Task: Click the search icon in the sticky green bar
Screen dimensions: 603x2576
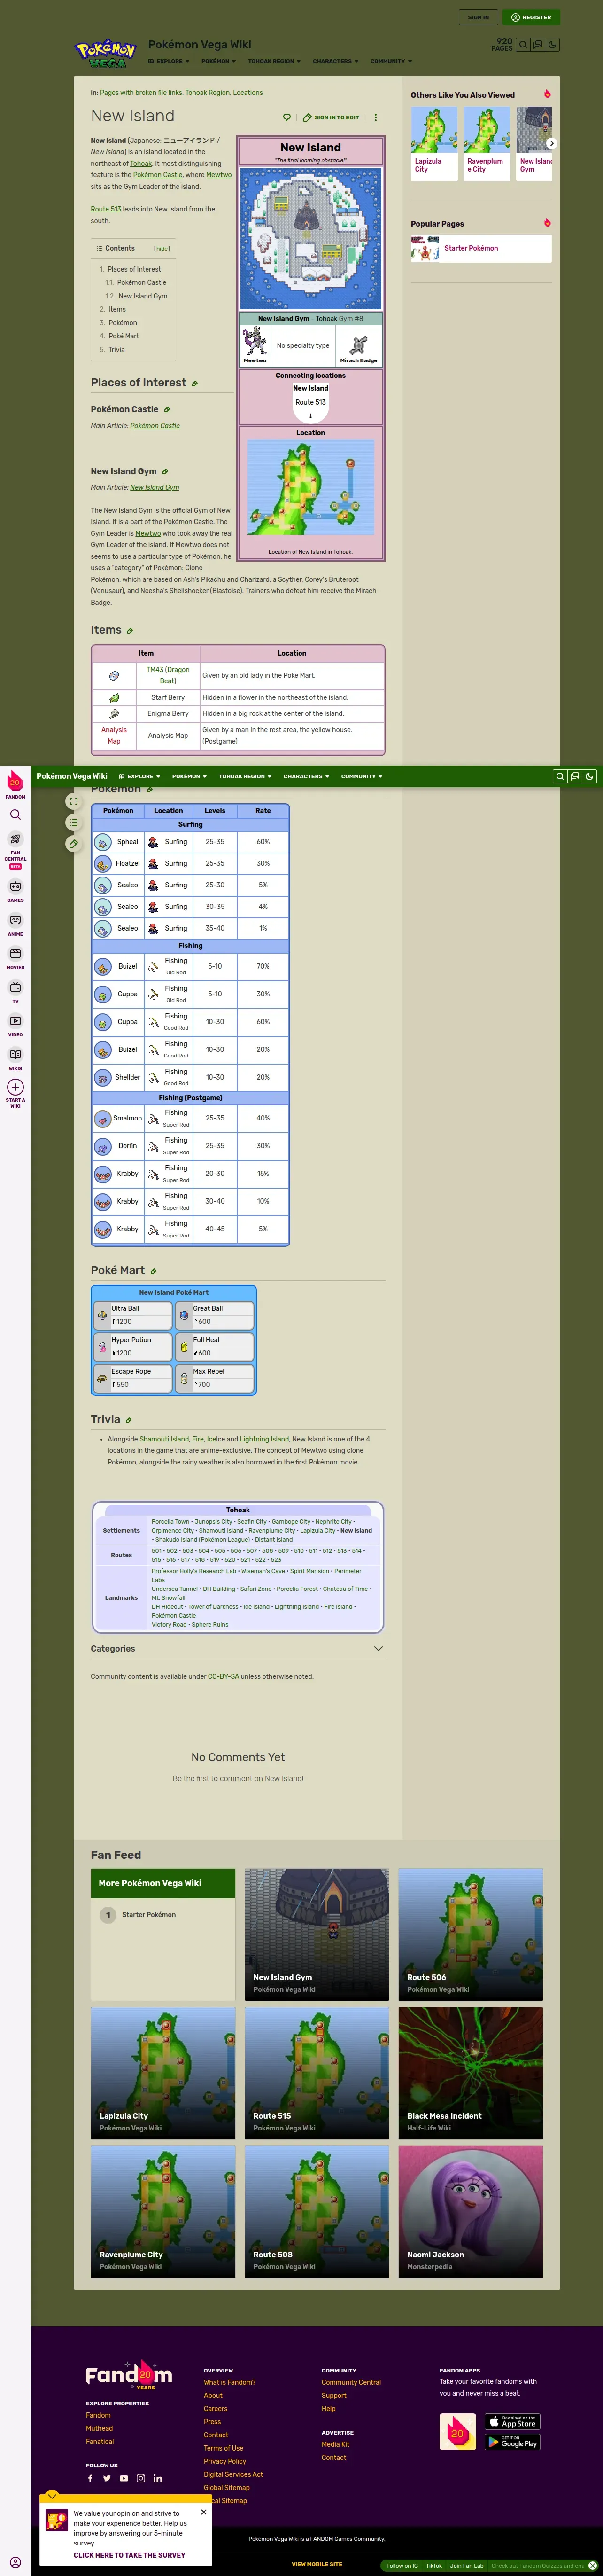Action: click(x=560, y=776)
